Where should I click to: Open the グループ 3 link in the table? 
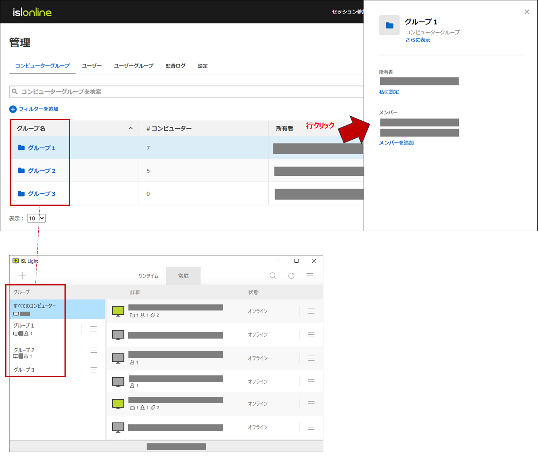tap(42, 194)
